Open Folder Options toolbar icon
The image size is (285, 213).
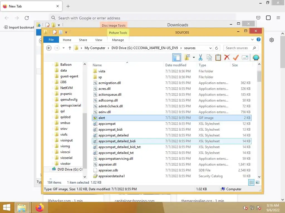[x=187, y=58]
